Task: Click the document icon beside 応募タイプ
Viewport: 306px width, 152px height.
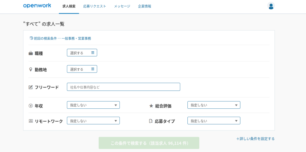Action: (151, 121)
